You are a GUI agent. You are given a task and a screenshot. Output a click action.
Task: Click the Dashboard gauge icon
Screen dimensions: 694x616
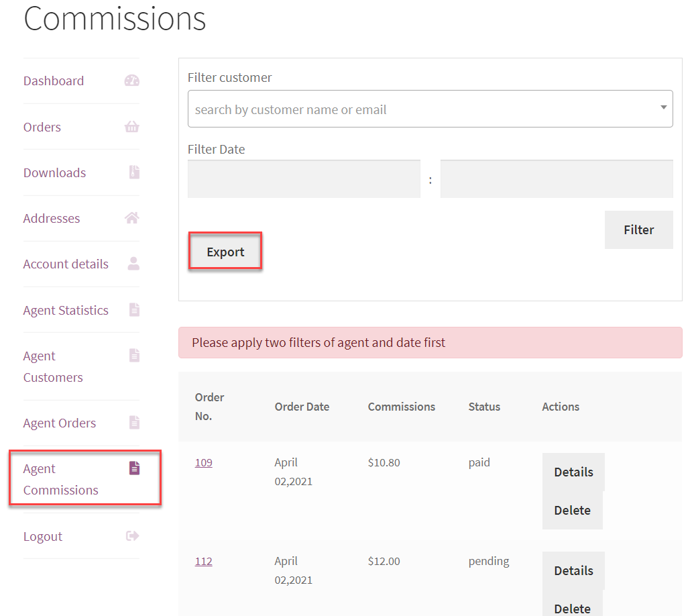[132, 81]
